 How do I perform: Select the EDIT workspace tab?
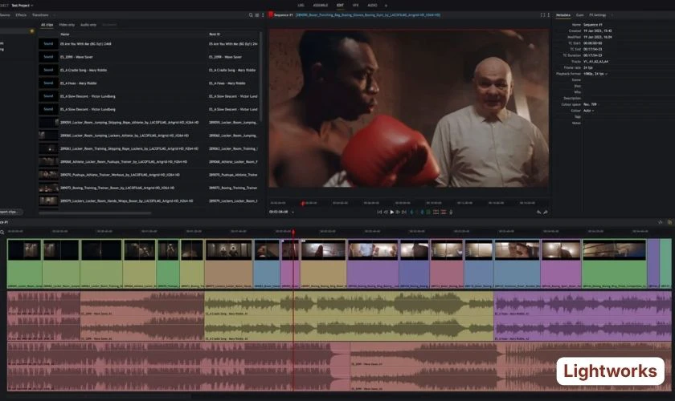(340, 6)
